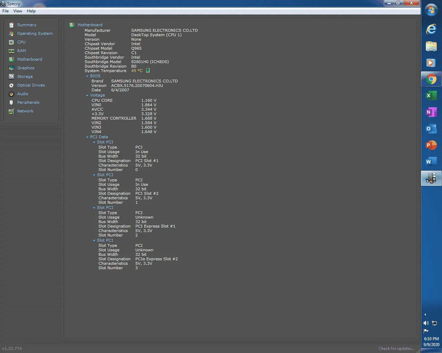Screen dimensions: 442x353
Task: Select Southbridge Model value 82801H0 (ICH8D0)
Action: (150, 62)
